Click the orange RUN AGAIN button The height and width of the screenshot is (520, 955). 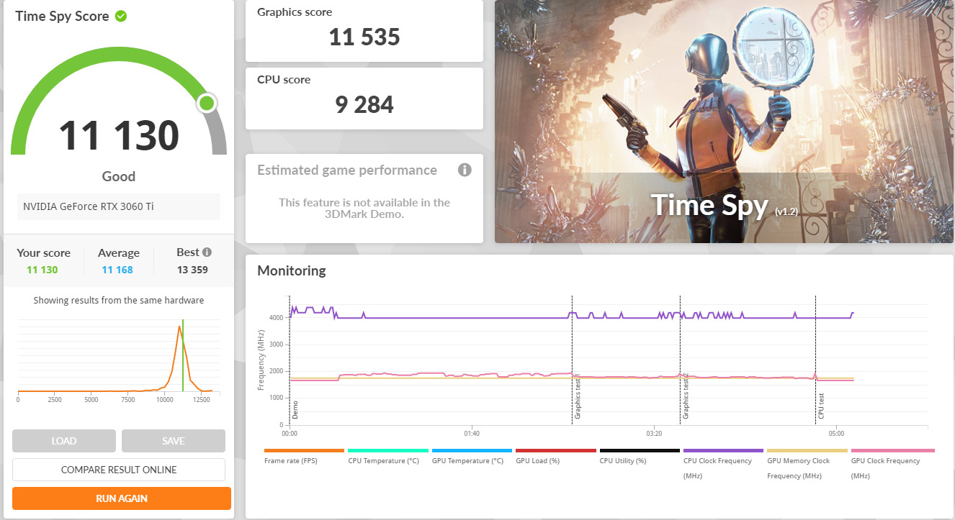coord(122,498)
